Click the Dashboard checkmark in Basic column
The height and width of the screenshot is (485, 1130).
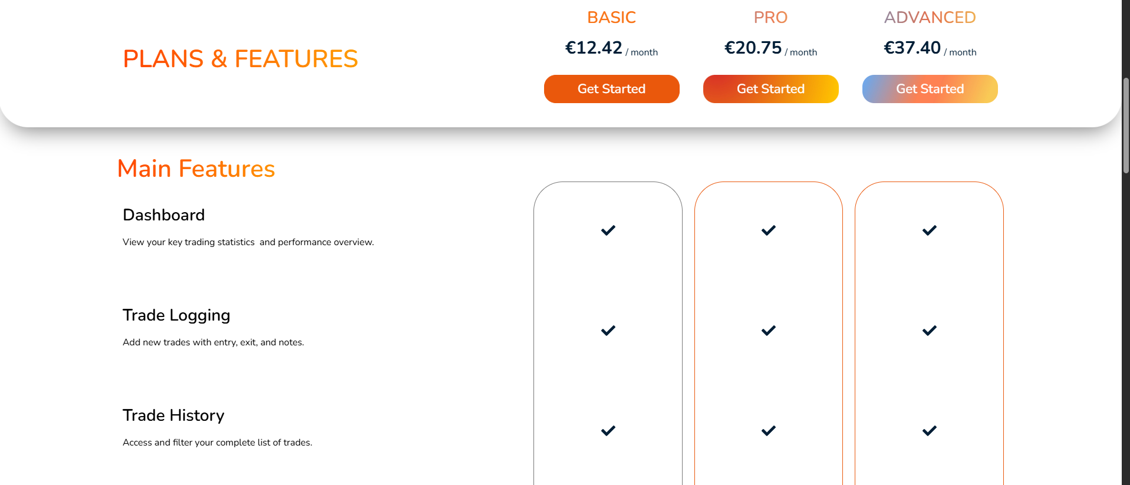point(608,230)
